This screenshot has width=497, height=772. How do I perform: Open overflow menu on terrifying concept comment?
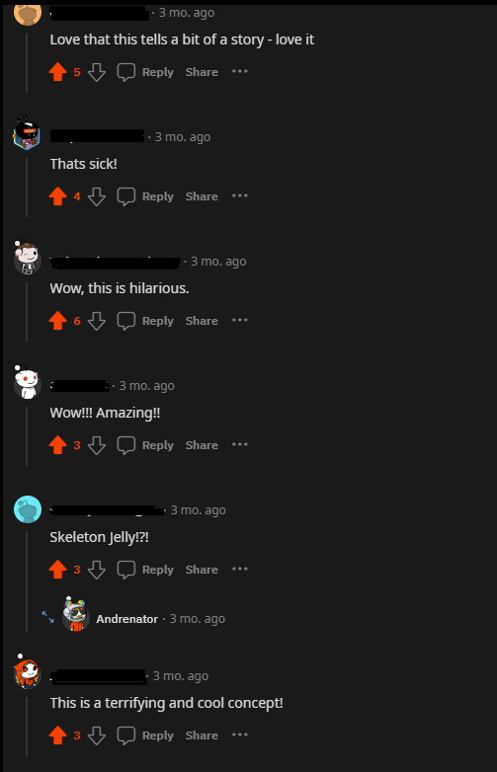[x=240, y=735]
